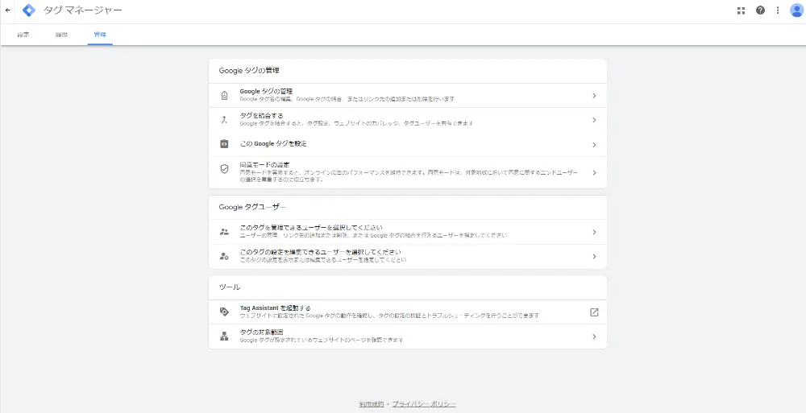The width and height of the screenshot is (806, 413).
Task: Open このタグを管理できるユーザーを選択してください row title
Action: 311,228
